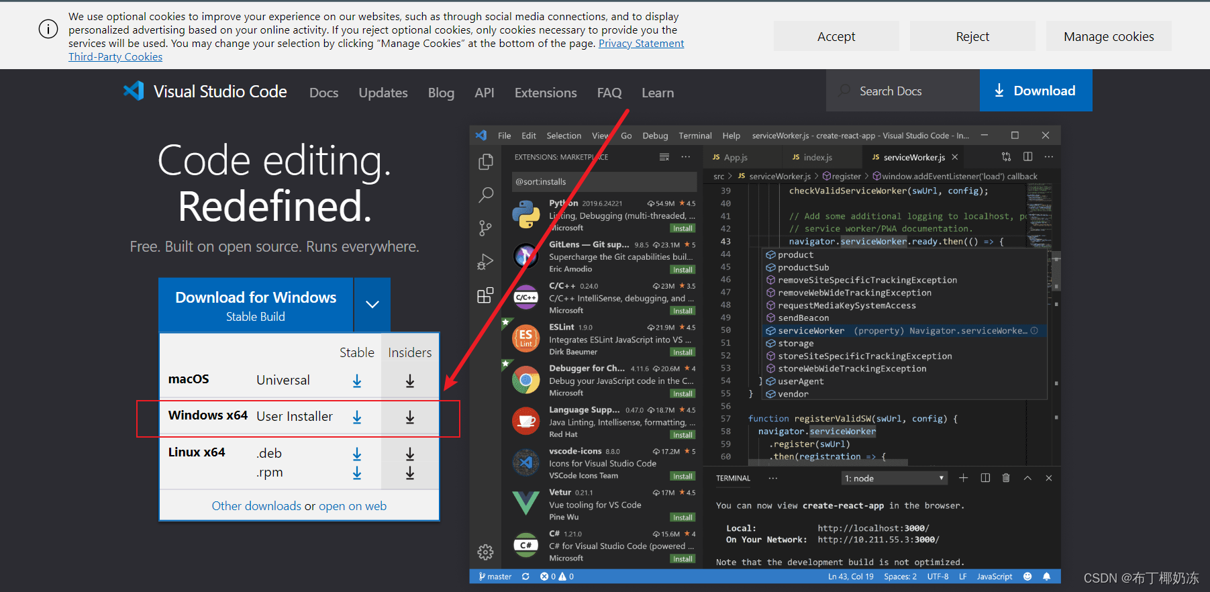Download Linux x64 .deb Stable build

click(x=357, y=454)
